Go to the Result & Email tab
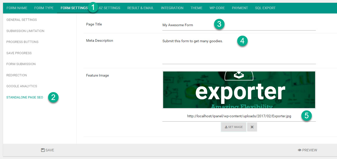This screenshot has height=159, width=337. coord(141,8)
